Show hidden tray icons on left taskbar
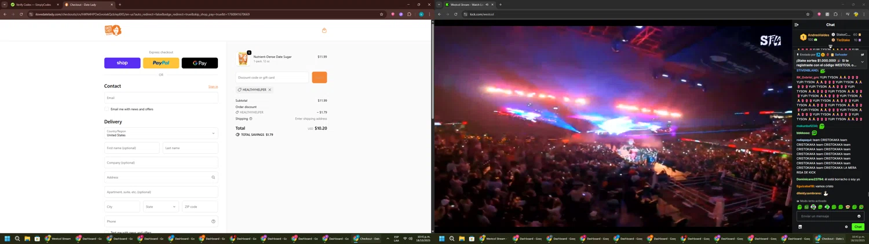 (x=388, y=238)
